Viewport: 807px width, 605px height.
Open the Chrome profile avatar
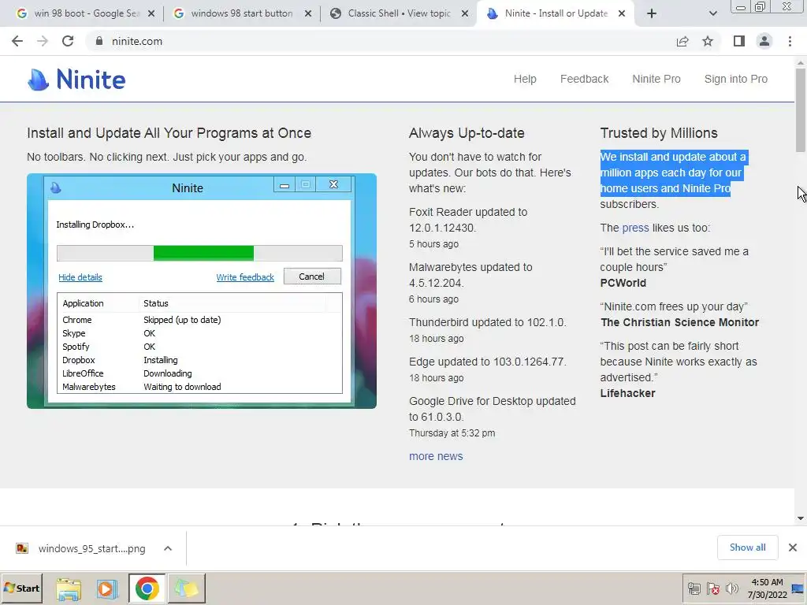764,41
